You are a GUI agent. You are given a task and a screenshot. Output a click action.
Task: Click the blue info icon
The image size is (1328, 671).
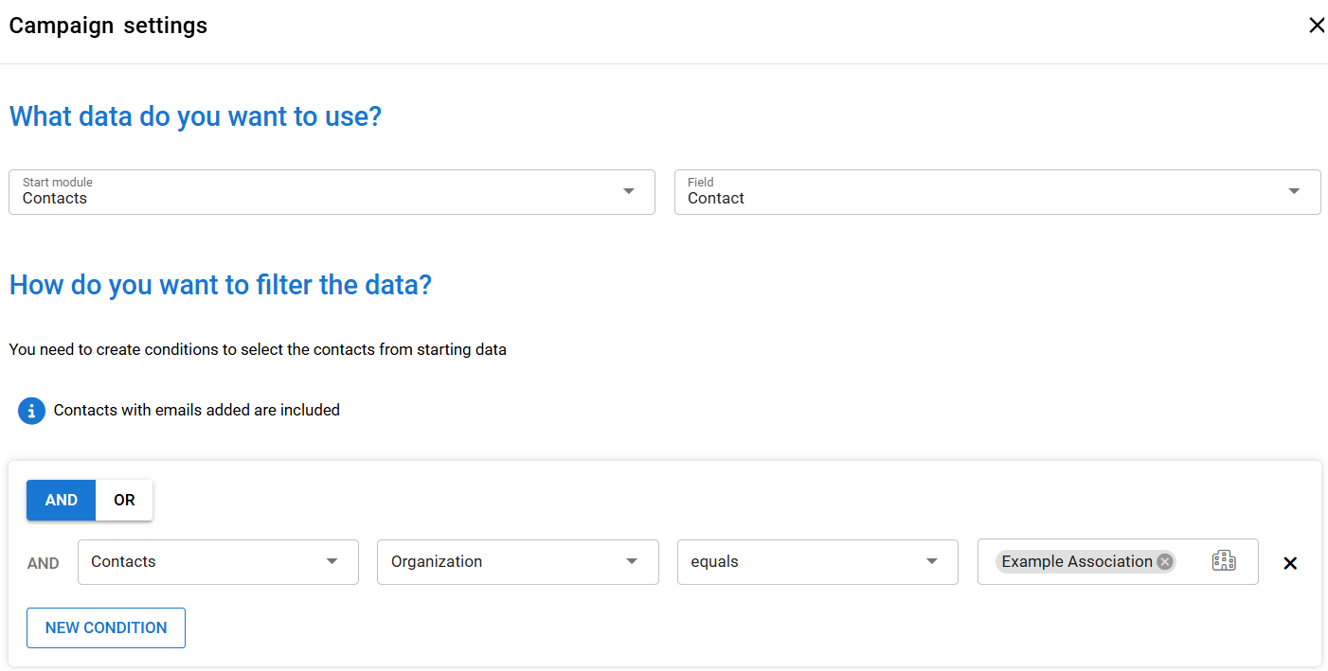click(x=31, y=411)
